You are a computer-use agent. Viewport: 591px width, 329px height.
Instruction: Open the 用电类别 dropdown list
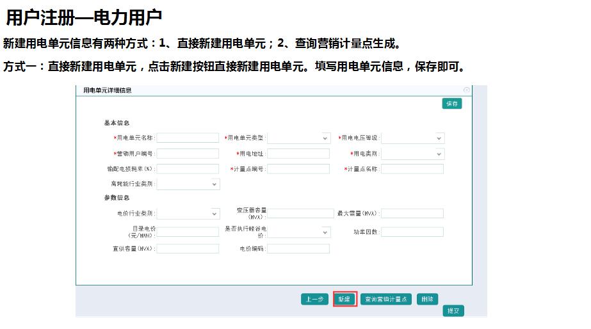(412, 154)
